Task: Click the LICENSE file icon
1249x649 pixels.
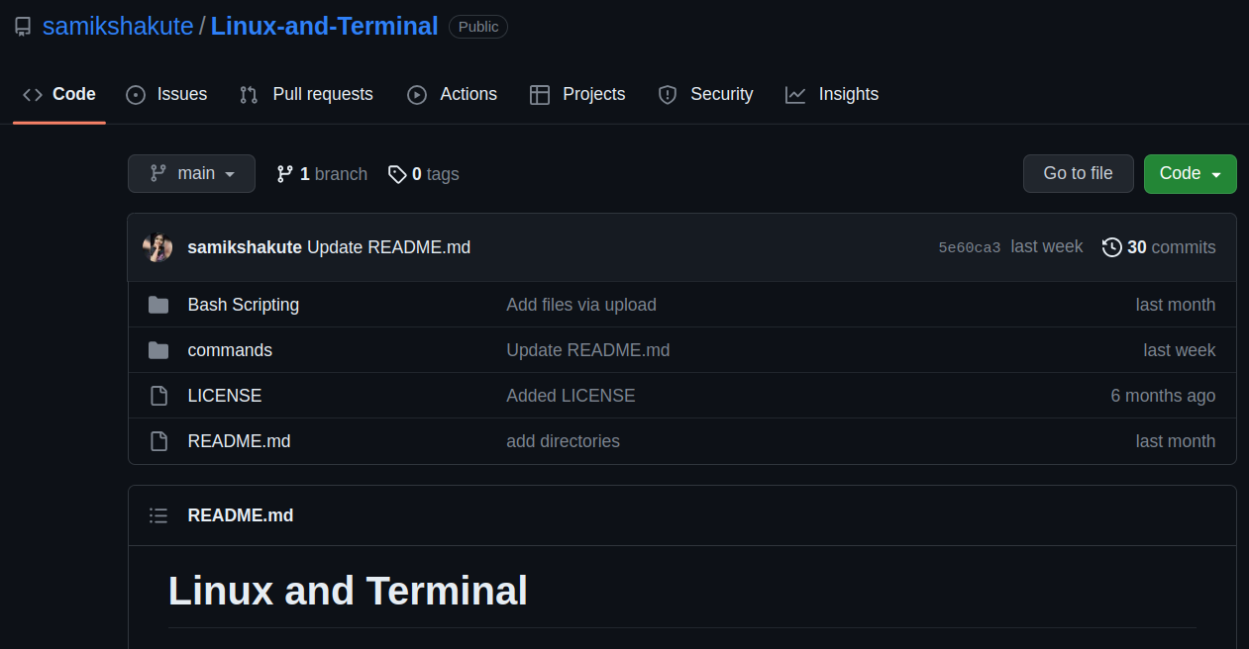Action: tap(158, 396)
